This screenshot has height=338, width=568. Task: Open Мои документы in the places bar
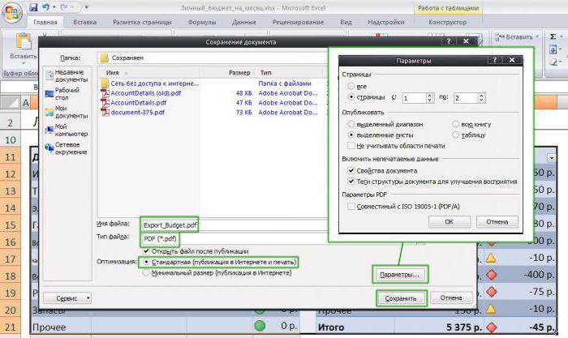tap(67, 112)
